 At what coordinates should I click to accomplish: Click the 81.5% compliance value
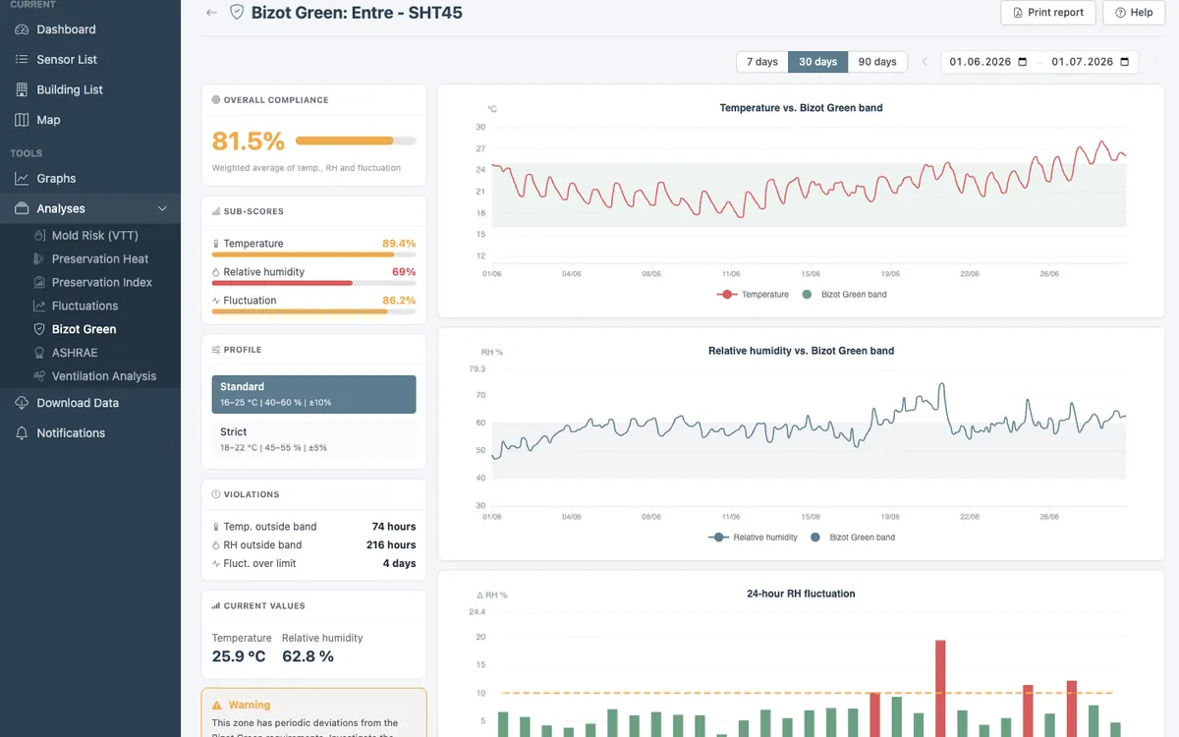[x=249, y=142]
